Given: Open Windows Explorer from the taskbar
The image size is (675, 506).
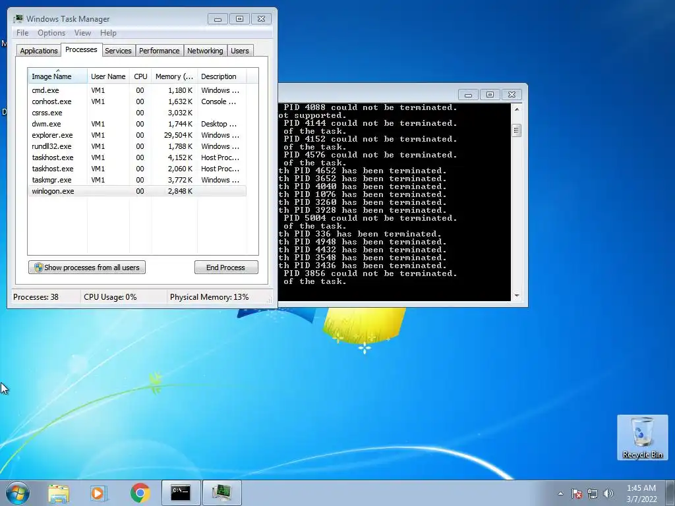Looking at the screenshot, I should [59, 493].
